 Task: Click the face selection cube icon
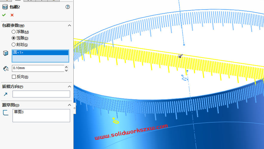(x=5, y=53)
